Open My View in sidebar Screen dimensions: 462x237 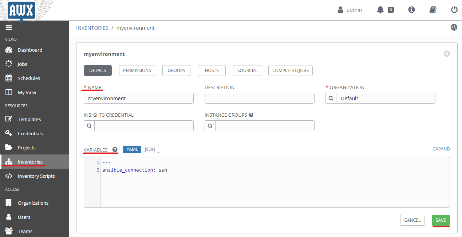[x=34, y=92]
